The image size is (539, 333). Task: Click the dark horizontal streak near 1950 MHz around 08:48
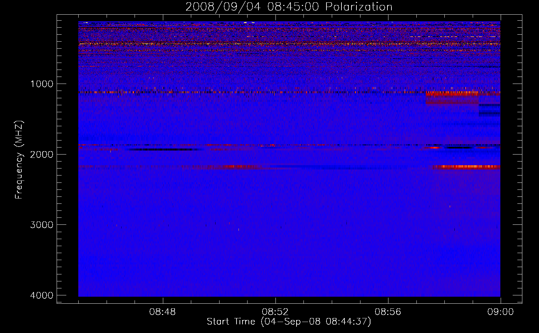tap(165, 150)
